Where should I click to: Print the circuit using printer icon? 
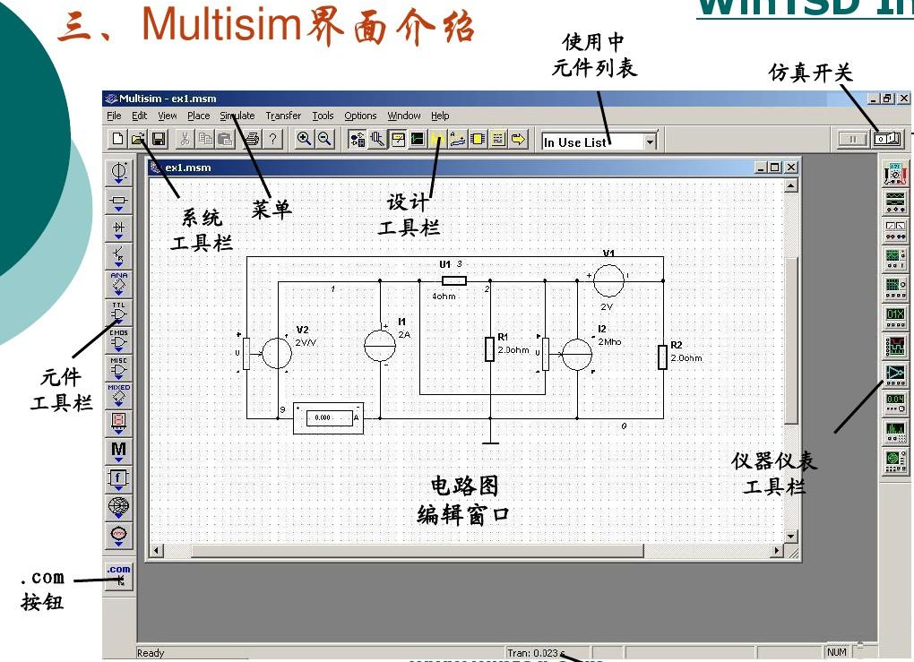click(x=252, y=139)
